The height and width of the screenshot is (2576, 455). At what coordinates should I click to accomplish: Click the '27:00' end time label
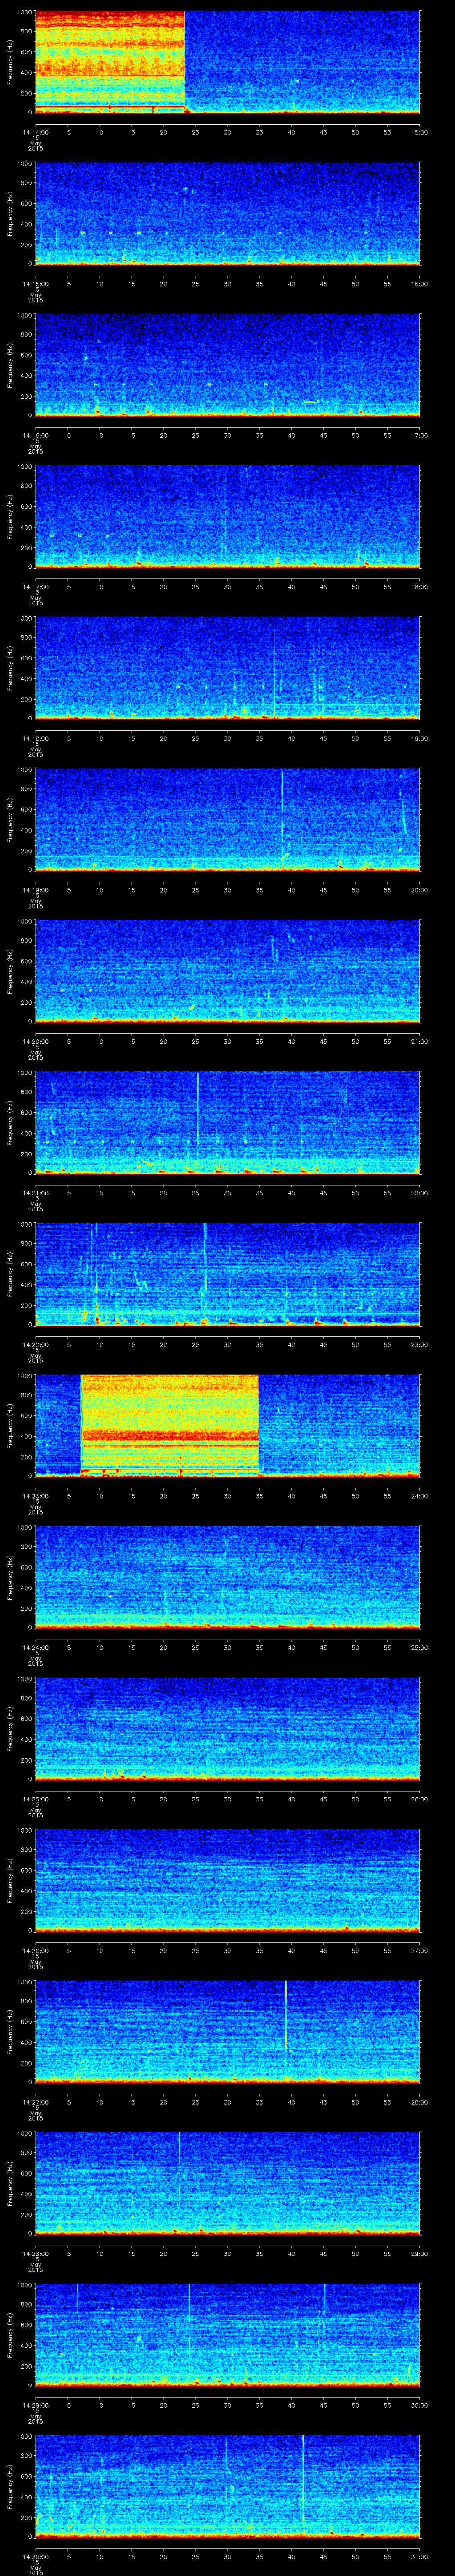[x=419, y=1950]
